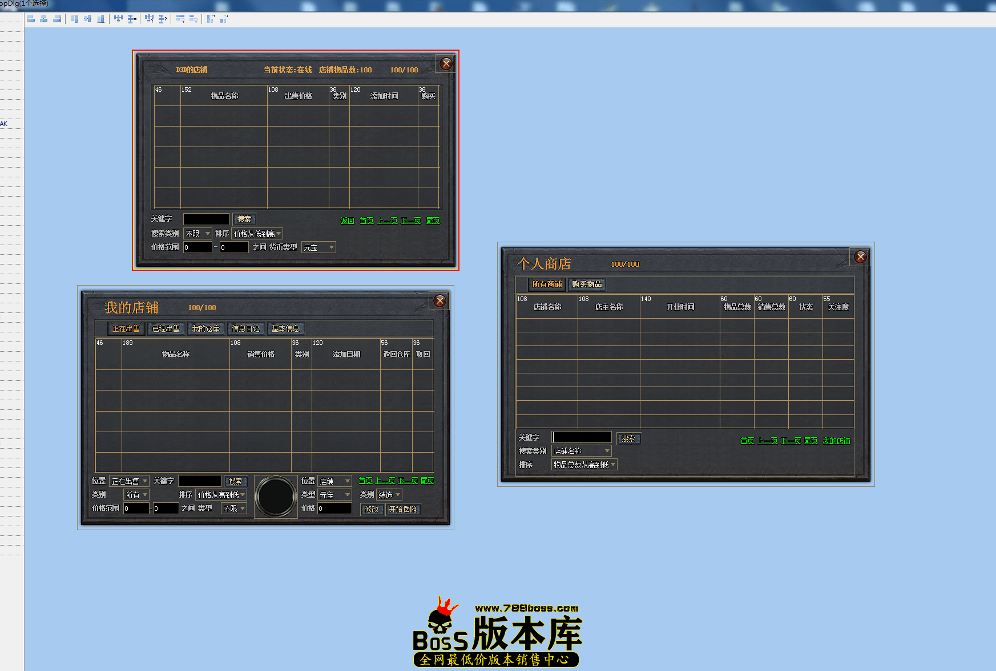Select the align left edges toolbar icon

(31, 18)
